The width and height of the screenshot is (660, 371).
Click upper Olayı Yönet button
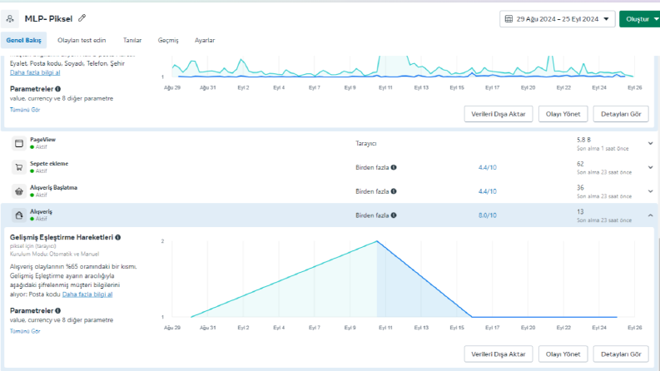[563, 114]
